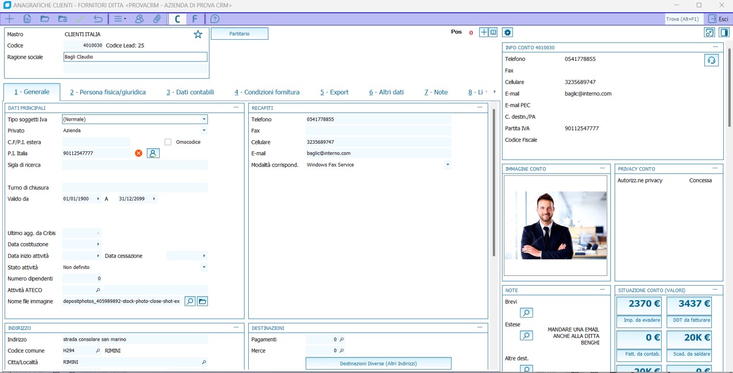Screen dimensions: 733x373
Task: Open the Stato attività dropdown
Action: 203,267
